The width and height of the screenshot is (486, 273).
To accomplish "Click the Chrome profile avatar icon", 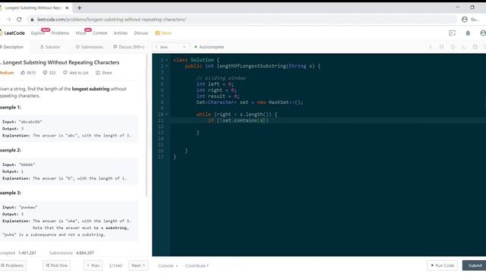I will click(x=464, y=20).
